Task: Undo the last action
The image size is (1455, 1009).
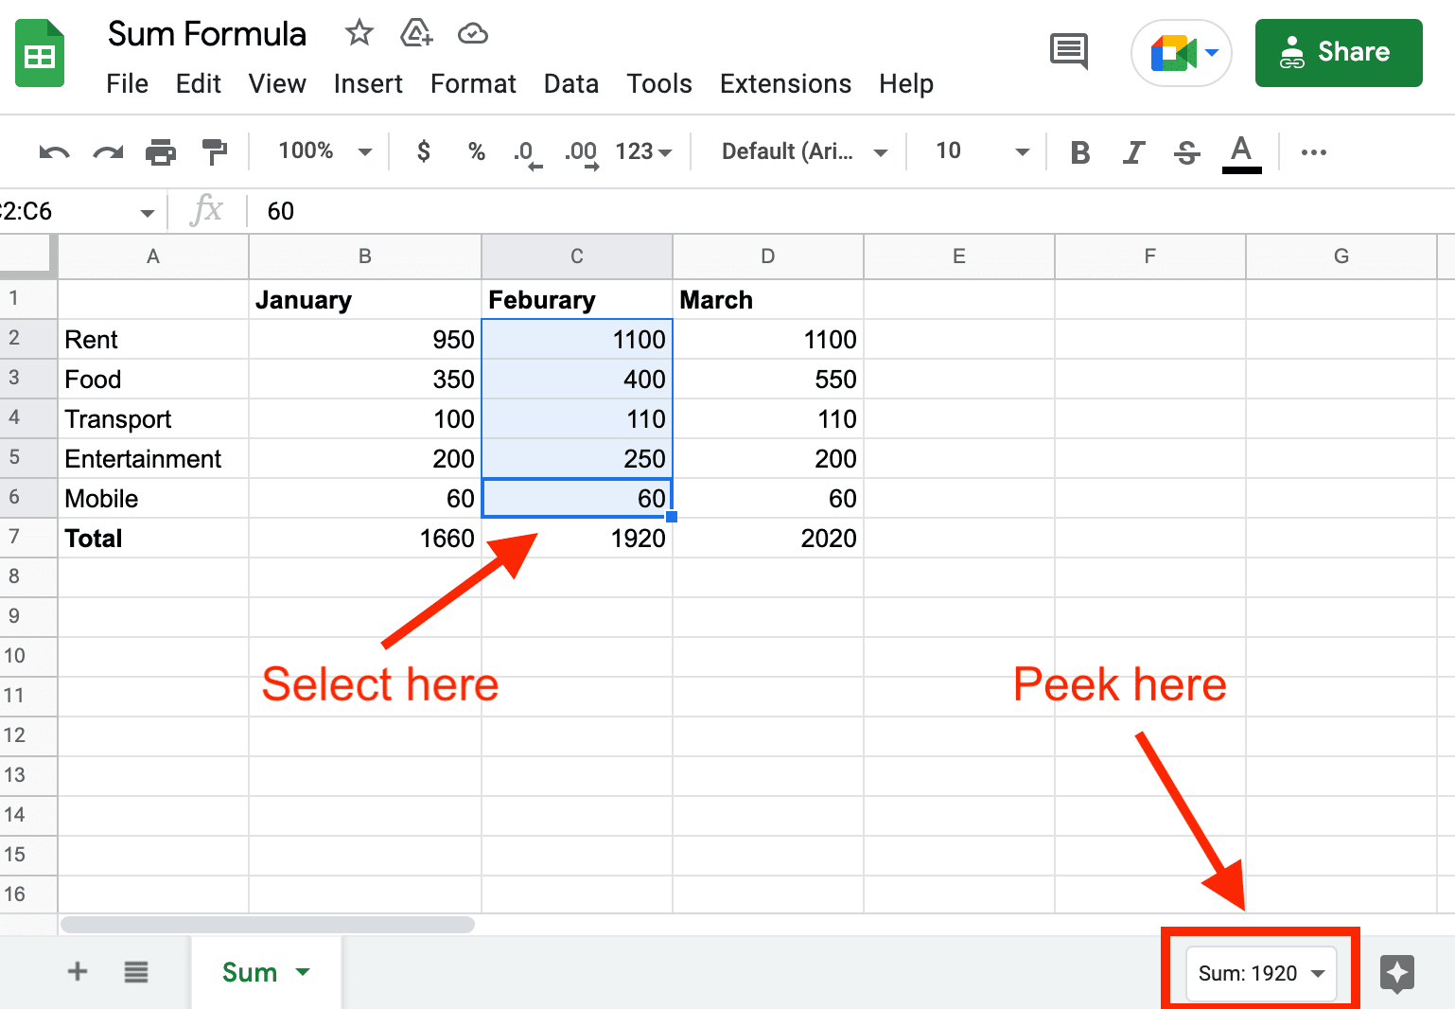Action: [54, 151]
